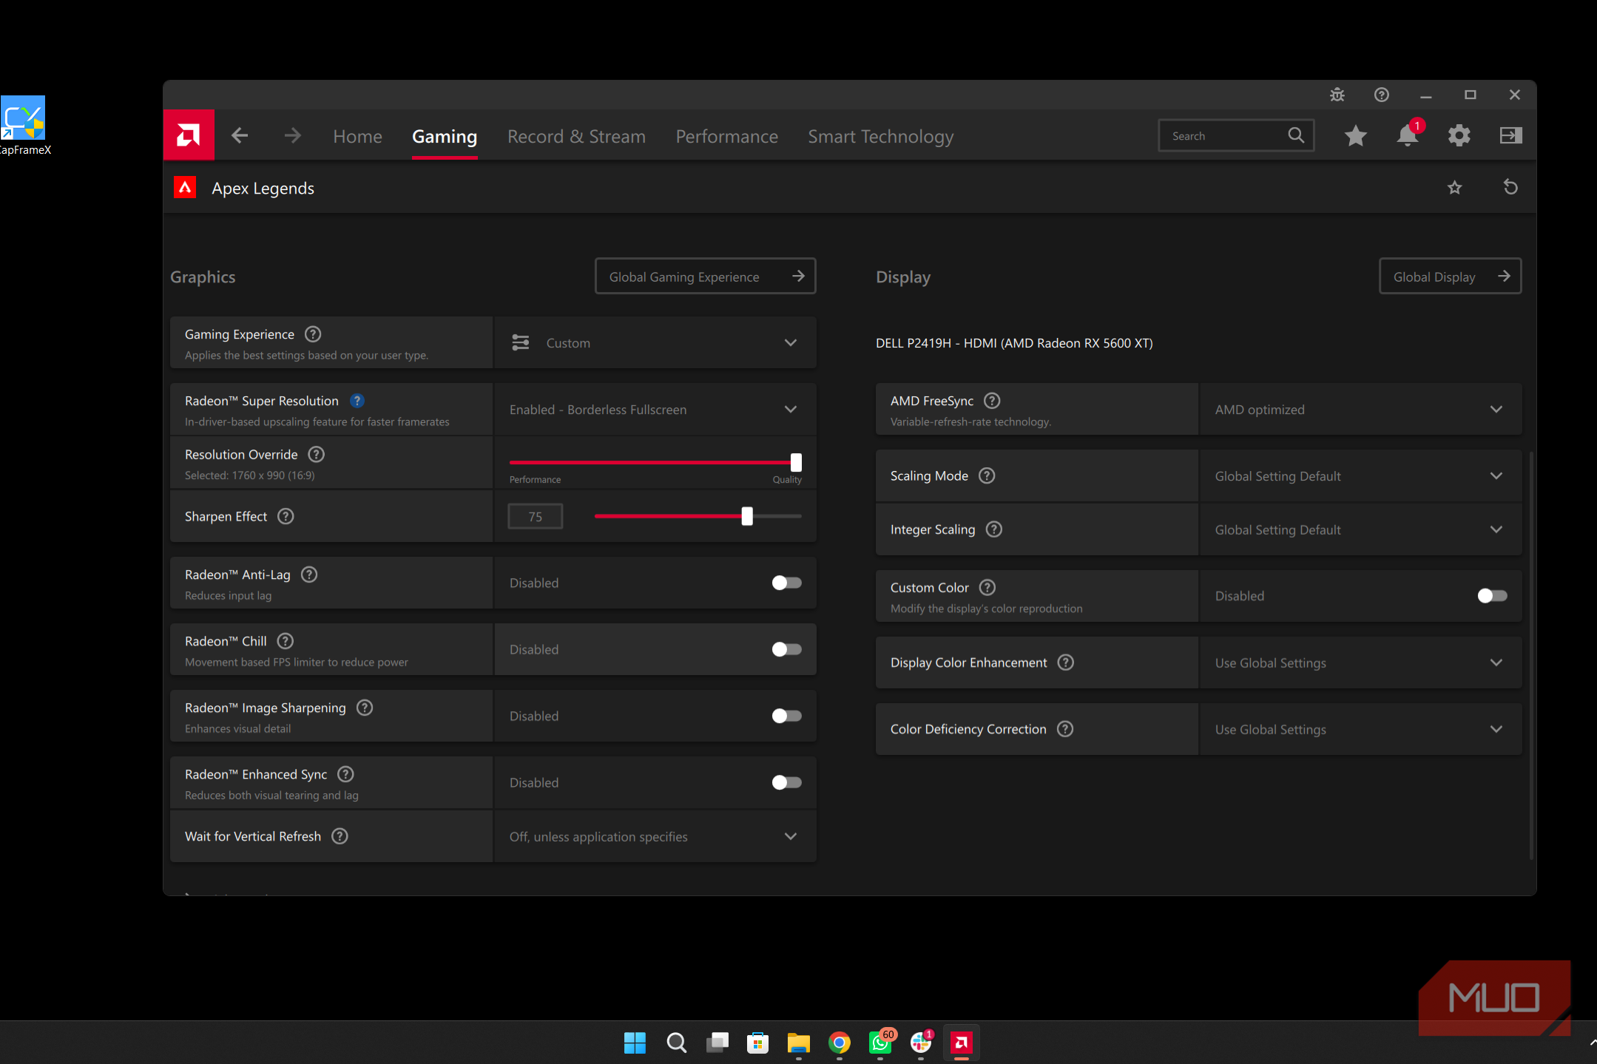Screen dimensions: 1597x1064
Task: Go back with the left arrow icon
Action: point(240,135)
